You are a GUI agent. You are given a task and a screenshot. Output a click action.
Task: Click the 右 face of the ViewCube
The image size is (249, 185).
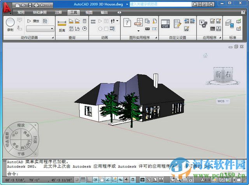pyautogui.click(x=228, y=74)
